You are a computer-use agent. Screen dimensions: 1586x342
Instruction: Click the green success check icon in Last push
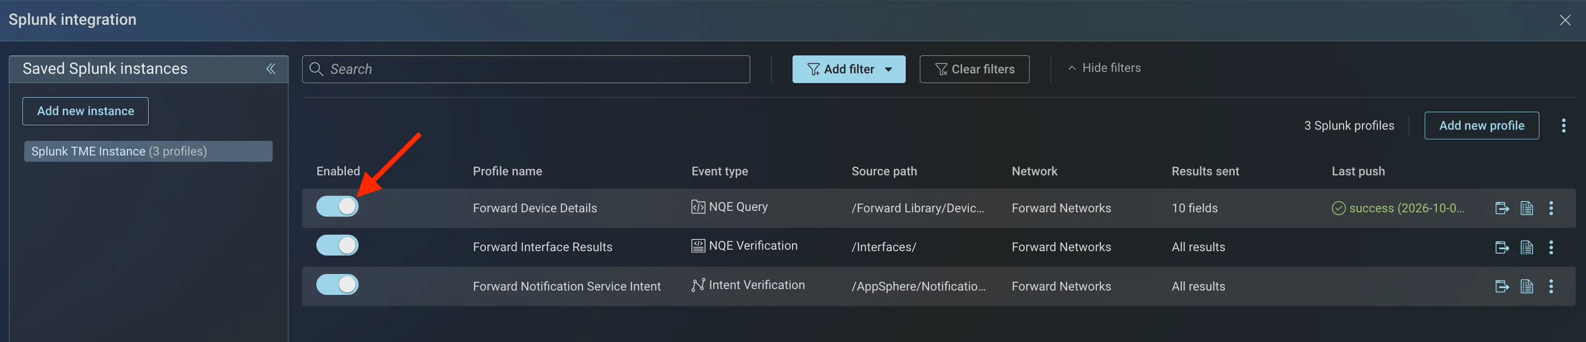pyautogui.click(x=1339, y=208)
